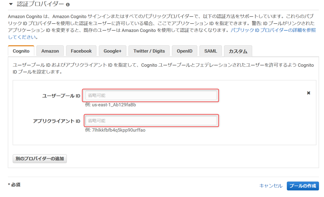The width and height of the screenshot is (324, 197).
Task: Click the キャンセル link
Action: click(x=271, y=186)
